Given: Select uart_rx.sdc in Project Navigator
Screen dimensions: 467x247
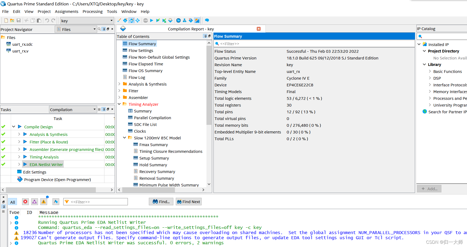Looking at the screenshot, I should tap(22, 44).
